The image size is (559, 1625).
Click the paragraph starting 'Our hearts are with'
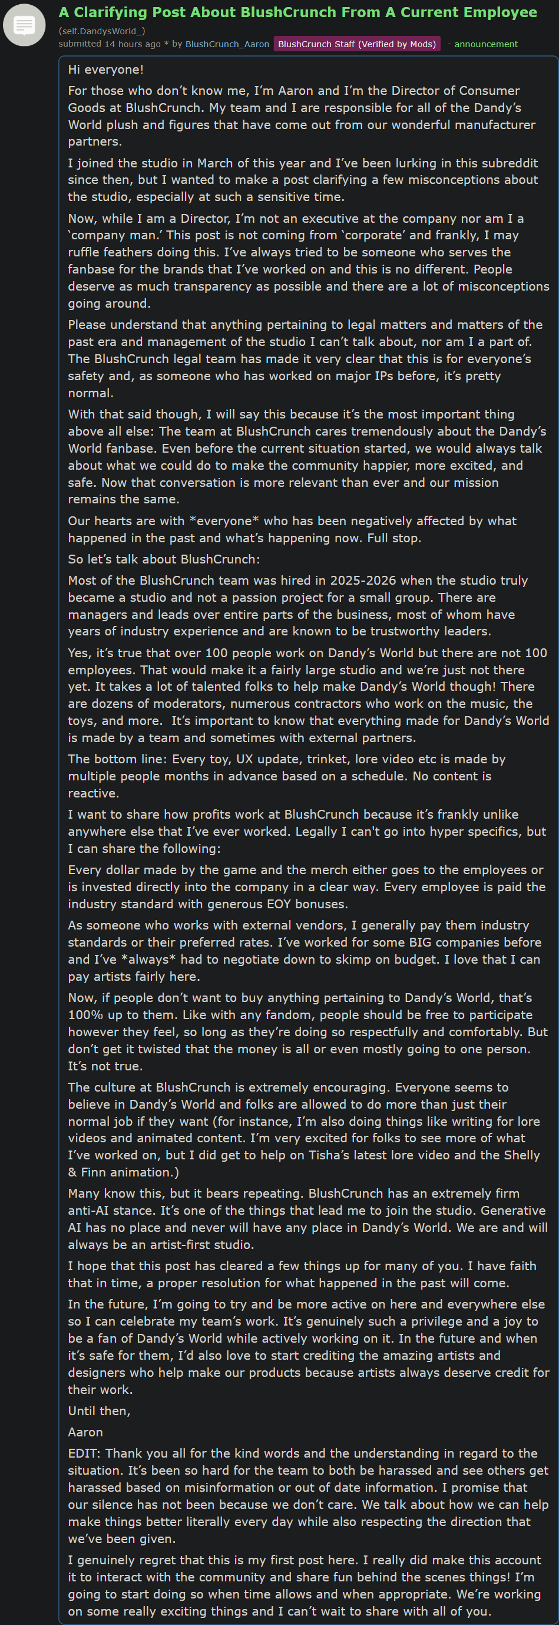click(x=292, y=529)
